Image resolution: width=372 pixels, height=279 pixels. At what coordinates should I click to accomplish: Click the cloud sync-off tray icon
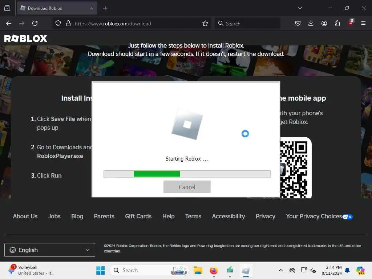tap(292, 270)
